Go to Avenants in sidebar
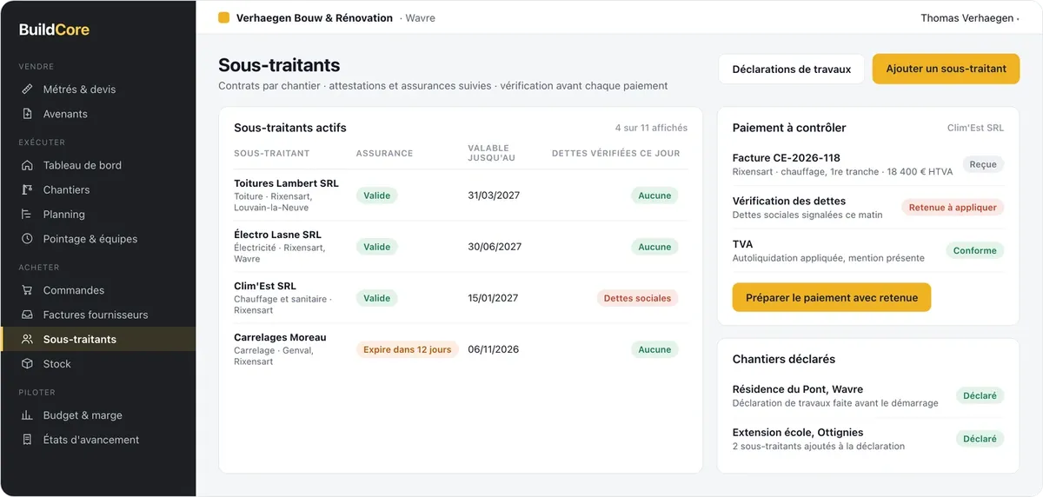 click(97, 114)
